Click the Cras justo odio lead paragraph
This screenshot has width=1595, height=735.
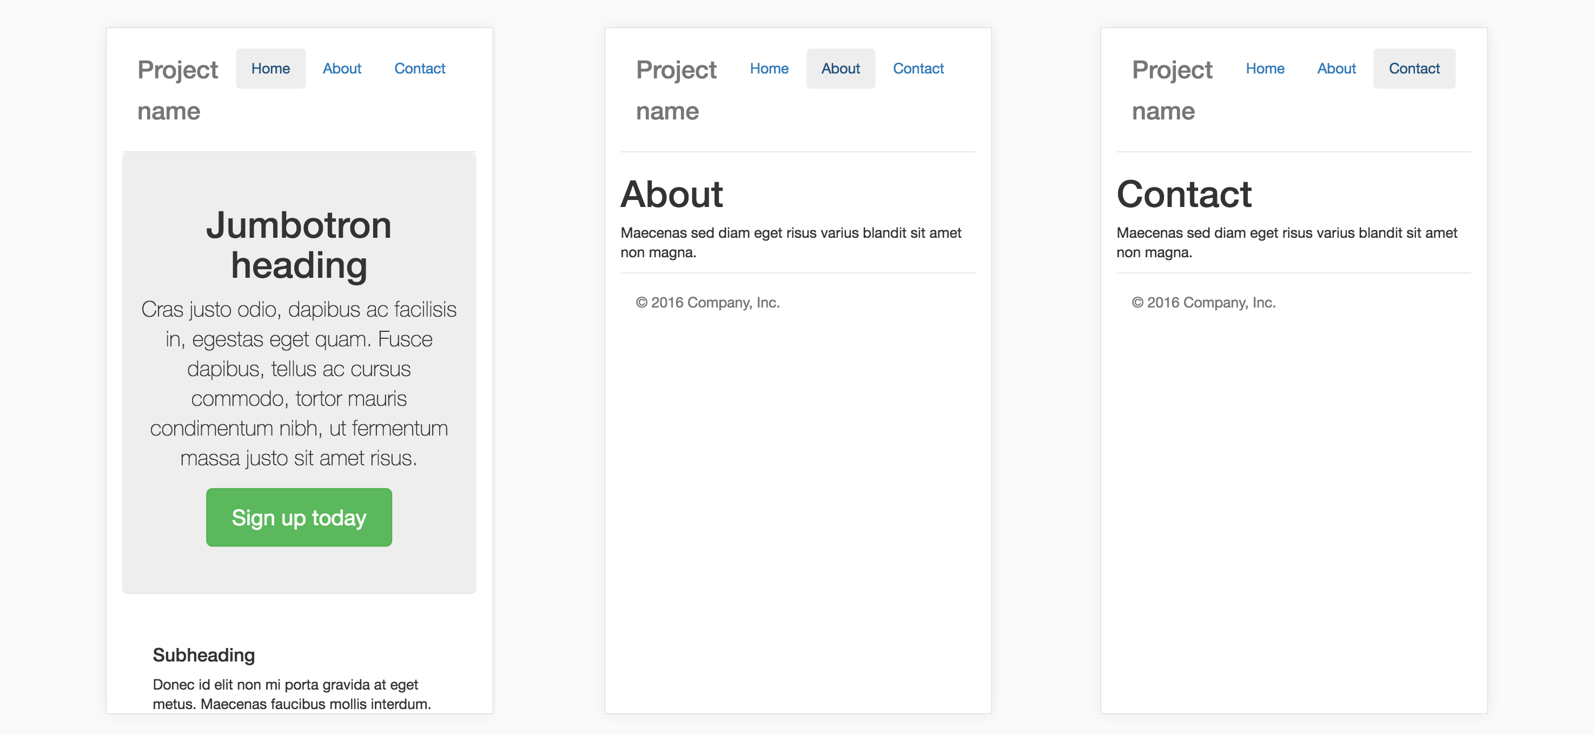point(299,383)
